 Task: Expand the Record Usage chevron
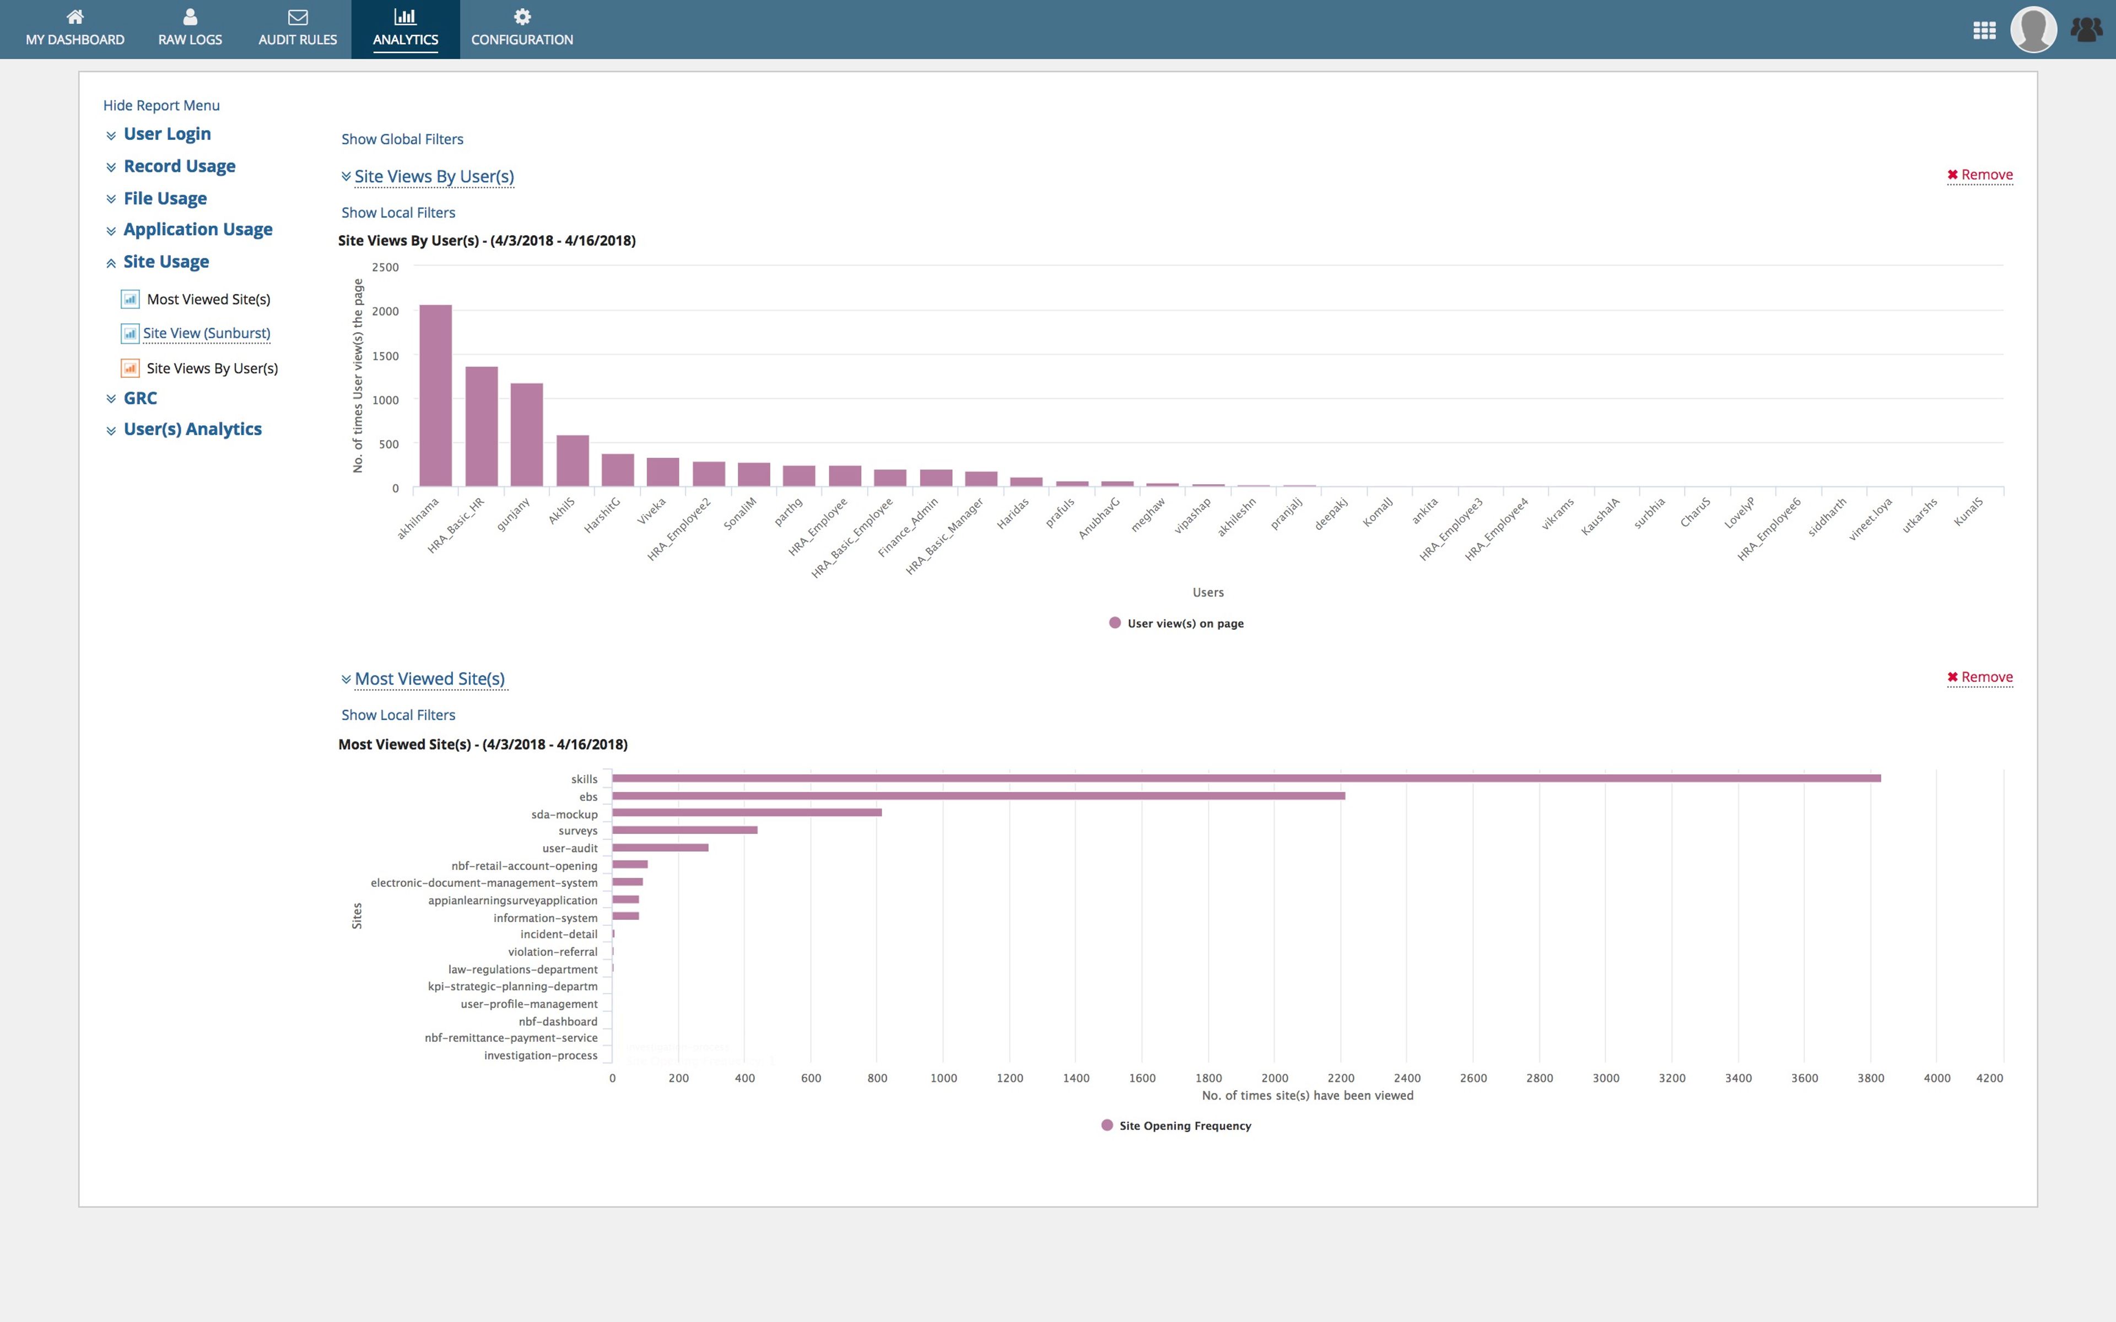pyautogui.click(x=111, y=167)
